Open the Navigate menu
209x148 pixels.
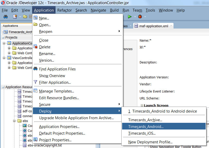click(x=98, y=10)
